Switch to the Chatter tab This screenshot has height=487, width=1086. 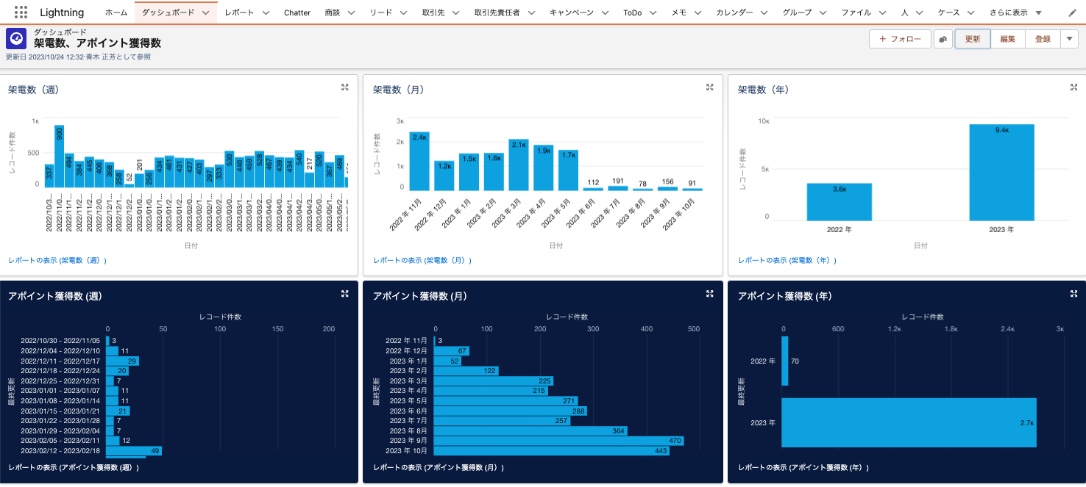pos(297,13)
